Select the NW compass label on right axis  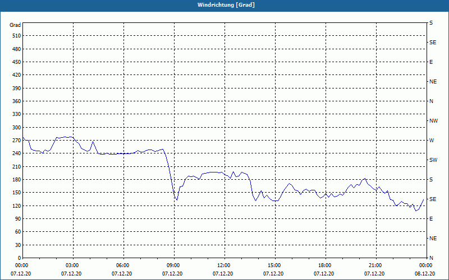point(433,121)
